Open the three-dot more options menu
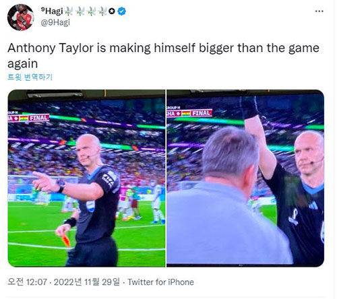The width and height of the screenshot is (337, 299). tap(319, 11)
